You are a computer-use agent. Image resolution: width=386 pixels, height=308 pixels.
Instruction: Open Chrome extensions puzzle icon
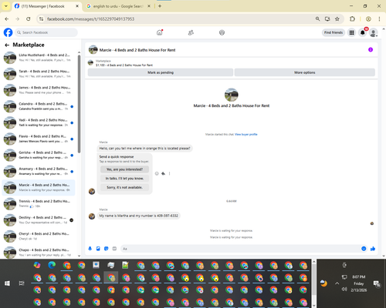[352, 19]
